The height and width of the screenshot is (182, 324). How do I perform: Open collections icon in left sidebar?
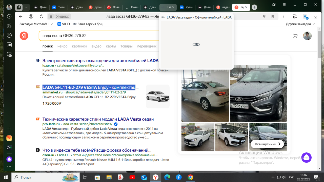tap(9, 26)
